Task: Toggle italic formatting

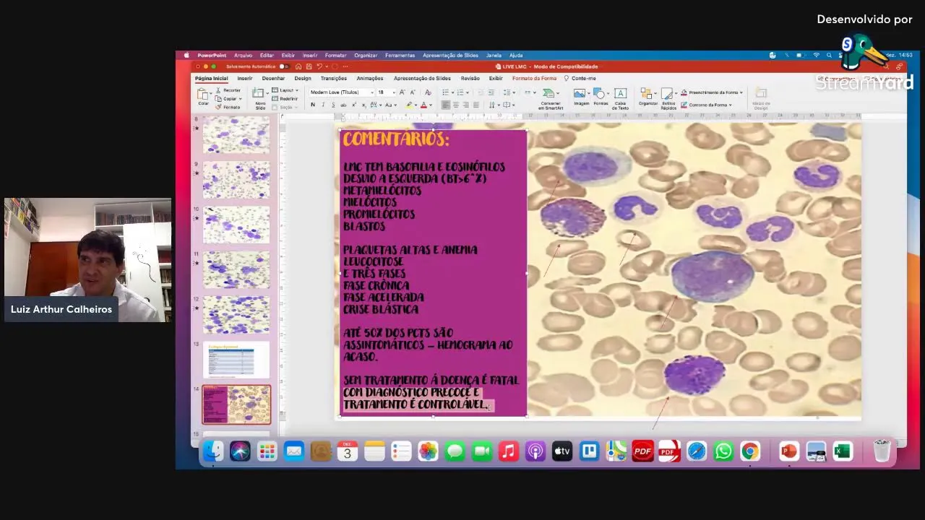Action: point(323,105)
